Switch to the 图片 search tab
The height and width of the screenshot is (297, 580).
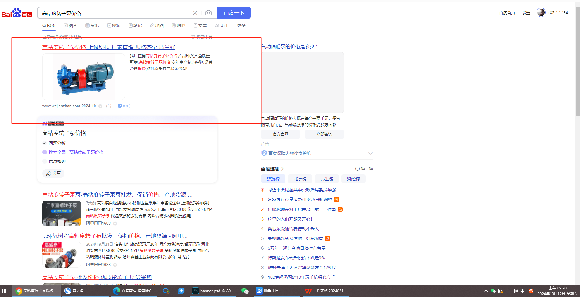coord(71,25)
